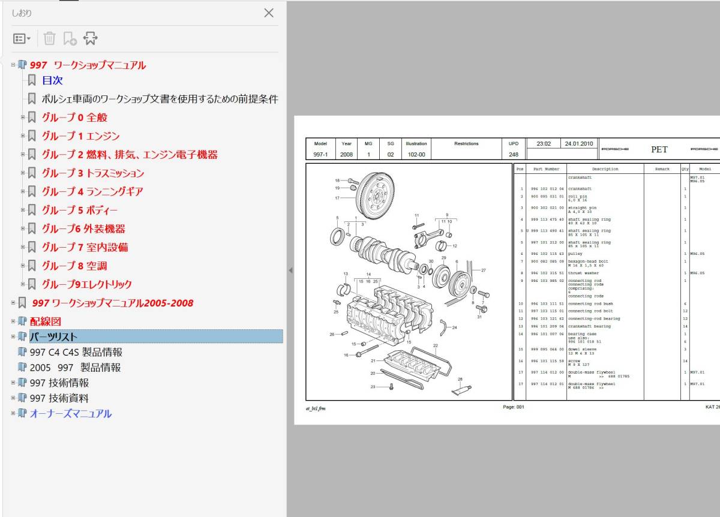Viewport: 720px width, 517px height.
Task: Select グループ 0 全般 bookmark
Action: click(x=74, y=118)
